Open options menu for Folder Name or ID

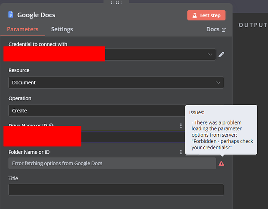[181, 152]
